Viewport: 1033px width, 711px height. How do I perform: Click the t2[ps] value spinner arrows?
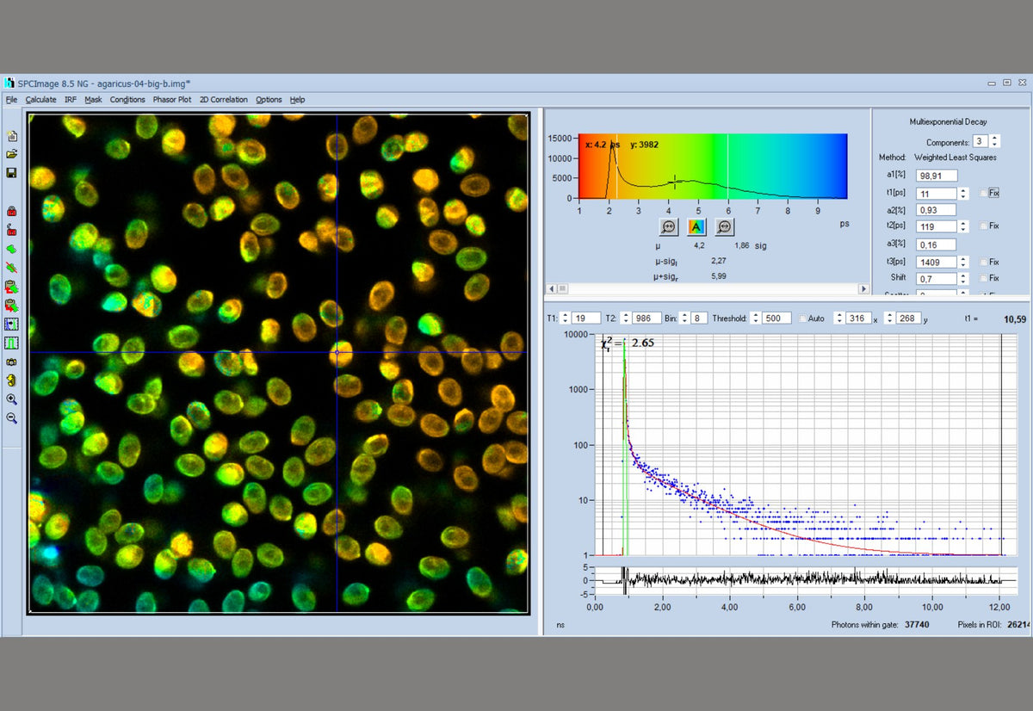click(x=963, y=226)
